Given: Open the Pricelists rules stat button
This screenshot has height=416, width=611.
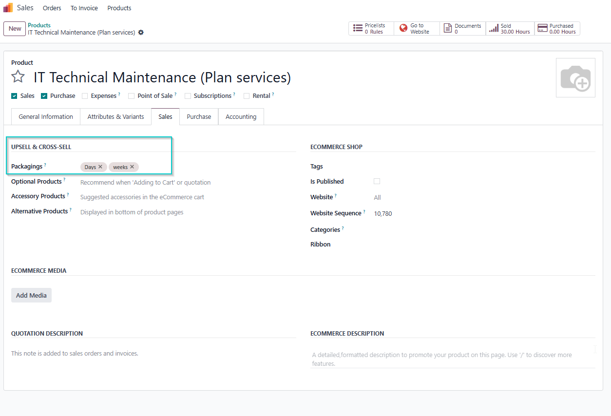Looking at the screenshot, I should pyautogui.click(x=371, y=29).
